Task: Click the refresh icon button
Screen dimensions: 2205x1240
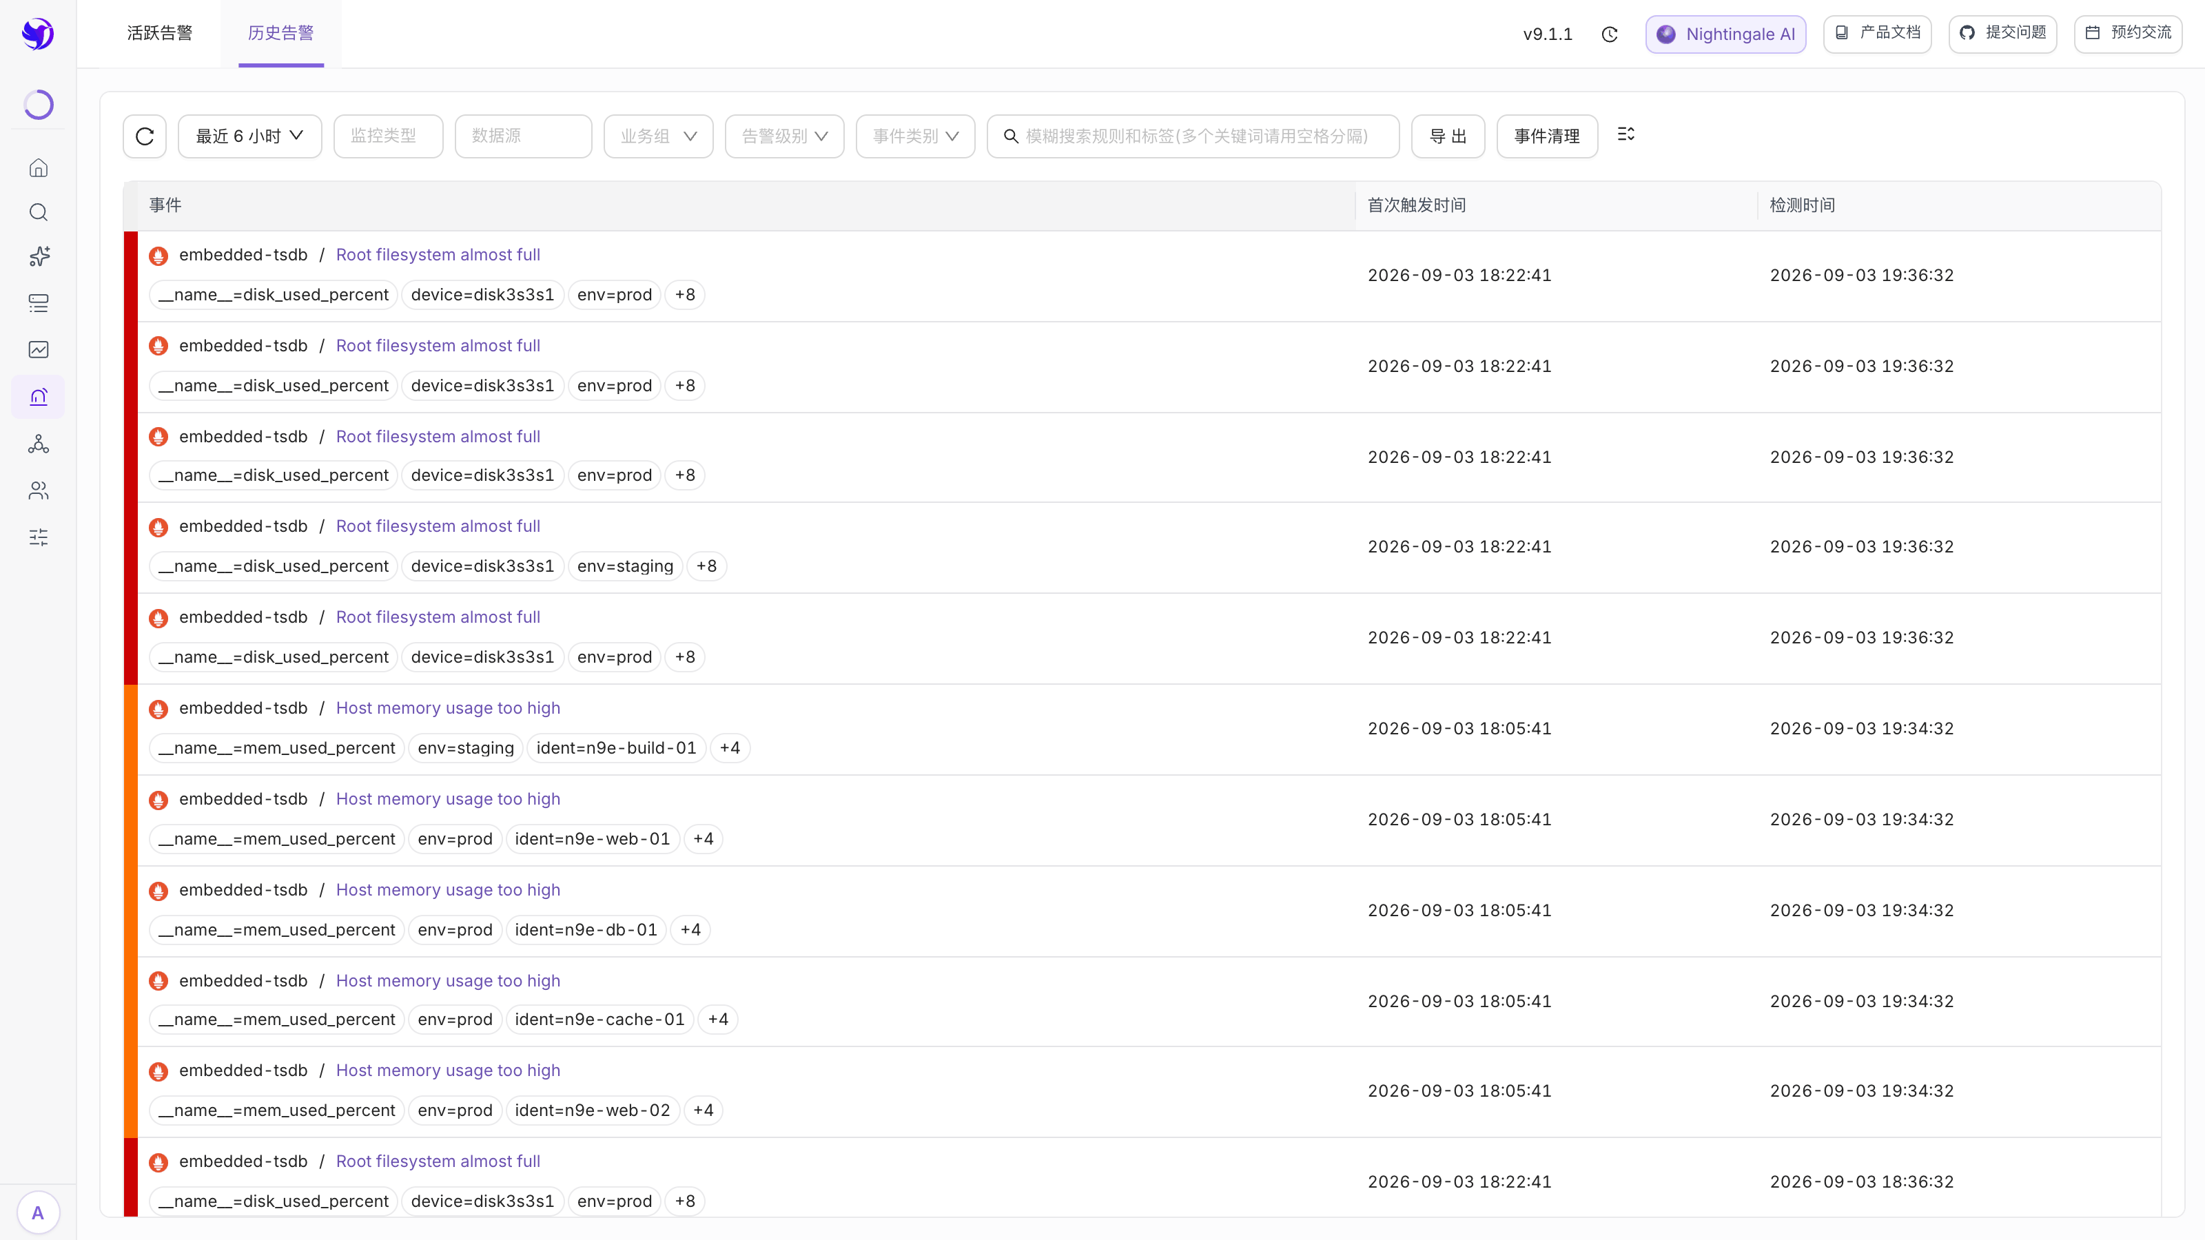Action: pyautogui.click(x=145, y=136)
